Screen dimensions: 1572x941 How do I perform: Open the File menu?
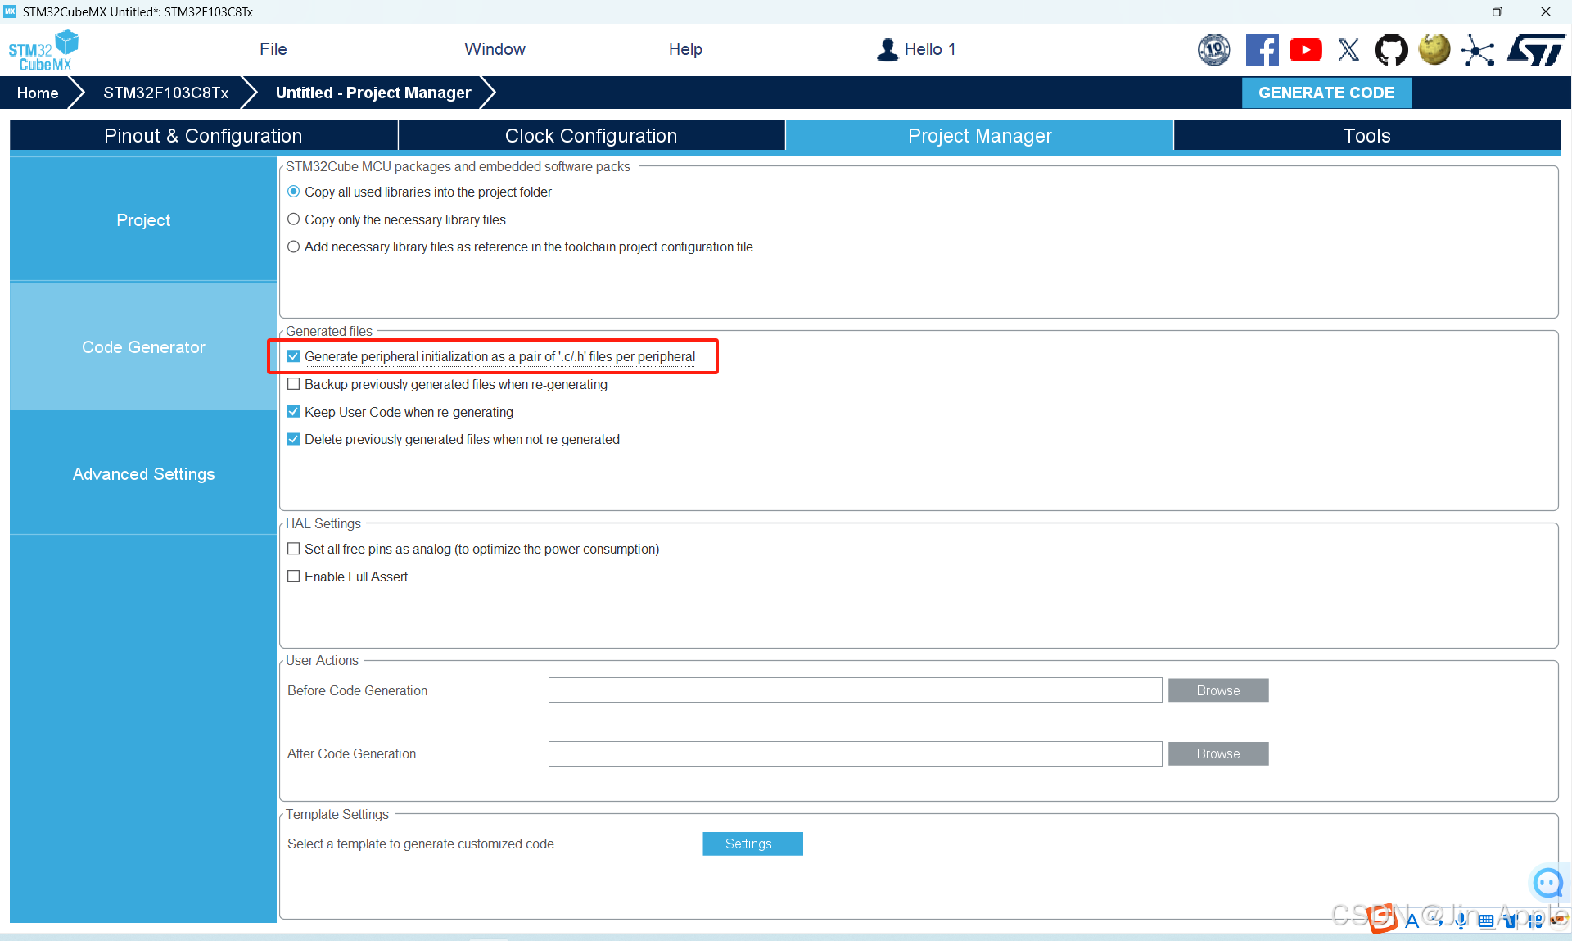[273, 49]
